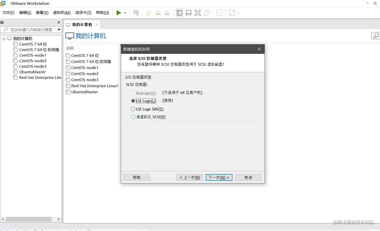The image size is (380, 231).
Task: Open the 虚拟机(M) menu
Action: point(62,13)
